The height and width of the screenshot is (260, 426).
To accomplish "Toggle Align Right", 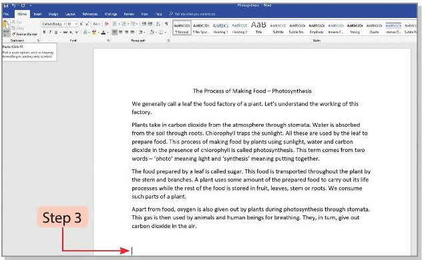I will tap(126, 32).
